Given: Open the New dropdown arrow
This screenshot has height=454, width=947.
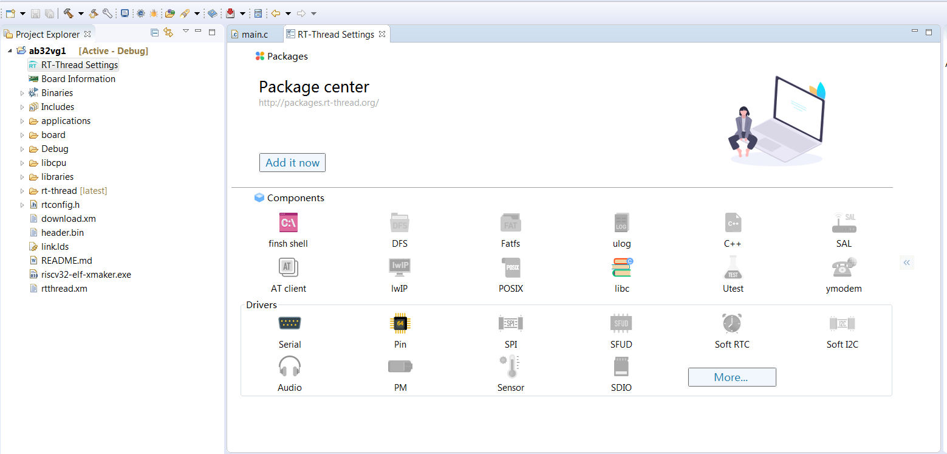Looking at the screenshot, I should (22, 13).
